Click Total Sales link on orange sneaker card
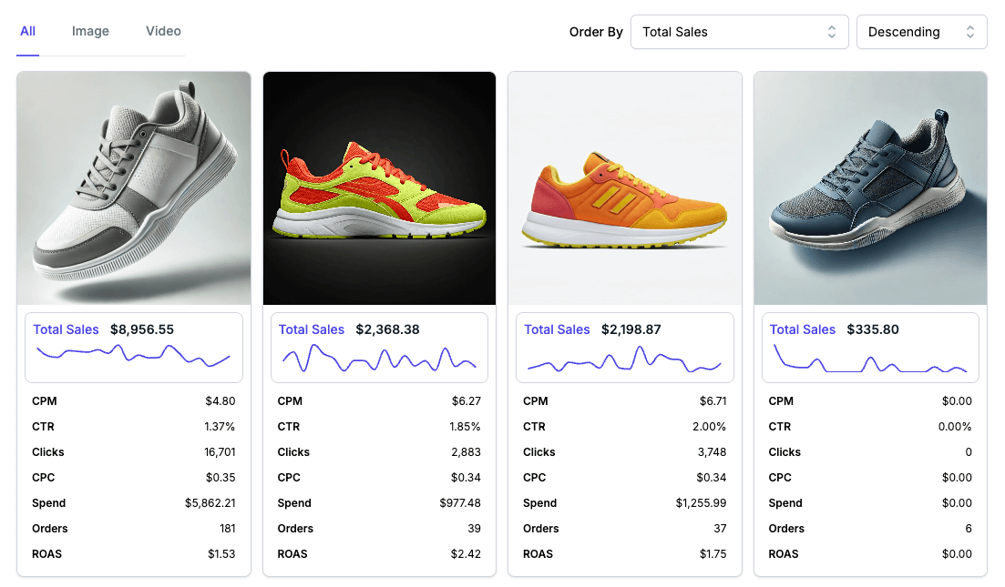1005x587 pixels. pyautogui.click(x=557, y=329)
